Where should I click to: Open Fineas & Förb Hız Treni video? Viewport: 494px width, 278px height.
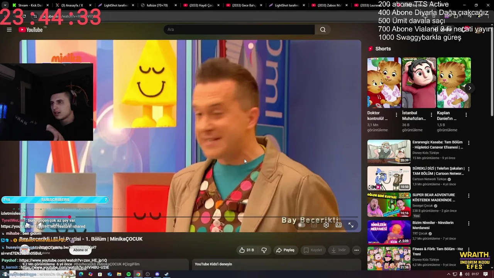tap(389, 258)
